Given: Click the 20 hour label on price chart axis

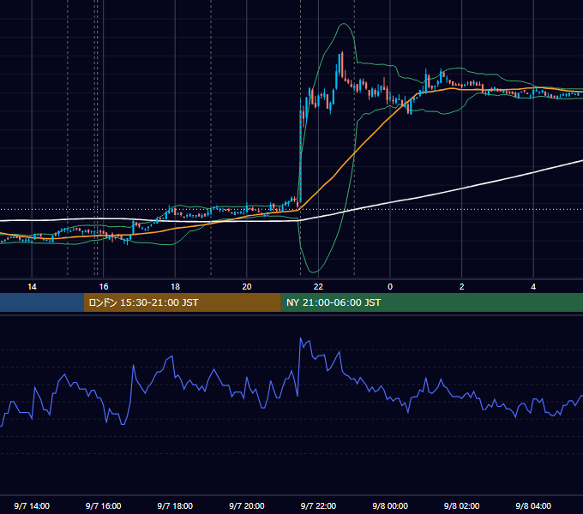Looking at the screenshot, I should [247, 287].
